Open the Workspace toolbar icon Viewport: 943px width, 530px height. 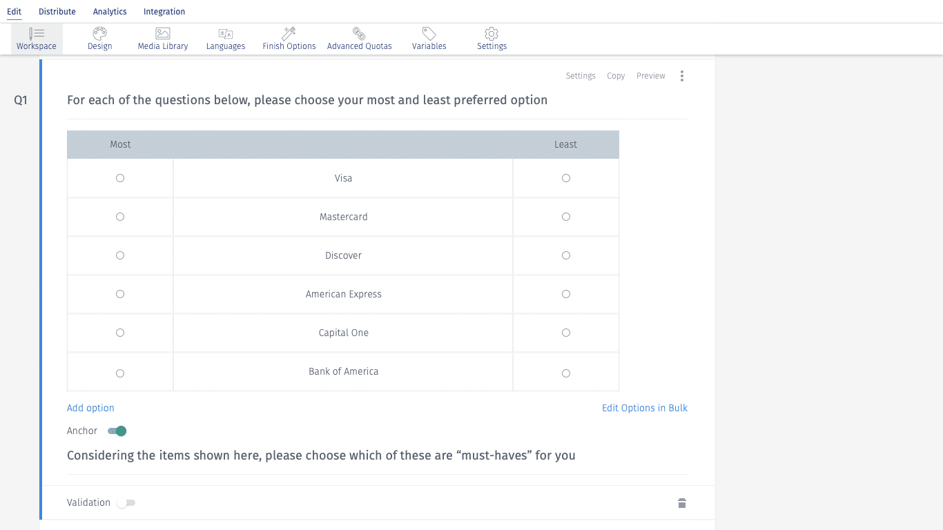(37, 39)
